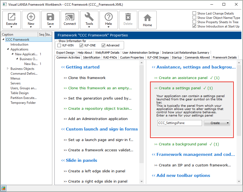
Task: Expand the Business Objects tree node
Action: point(8,69)
